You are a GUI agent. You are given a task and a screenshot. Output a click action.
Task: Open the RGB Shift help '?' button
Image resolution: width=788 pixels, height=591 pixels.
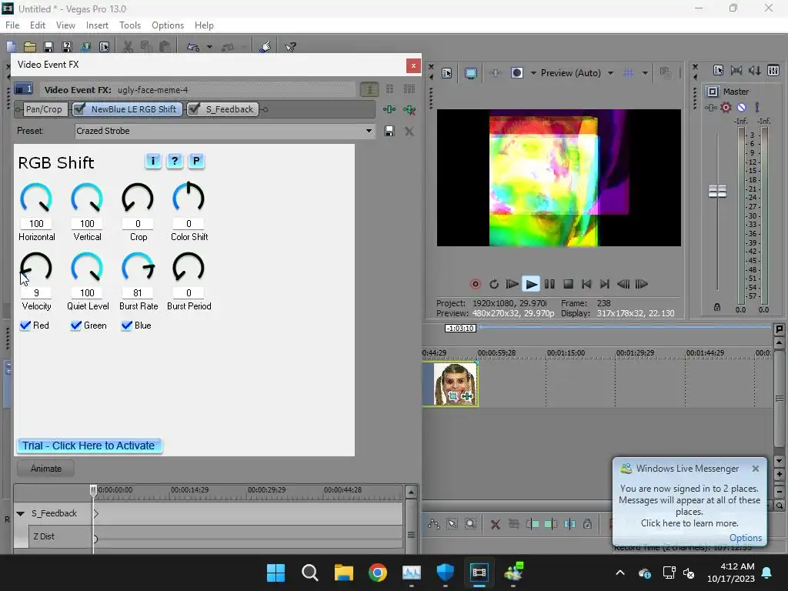pyautogui.click(x=175, y=161)
